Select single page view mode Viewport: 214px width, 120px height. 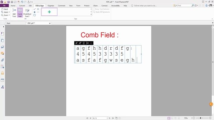click(169, 118)
